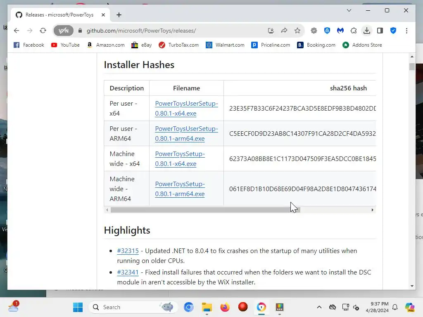Open the Windows Start menu
Viewport: 423px width, 317px height.
[78, 307]
